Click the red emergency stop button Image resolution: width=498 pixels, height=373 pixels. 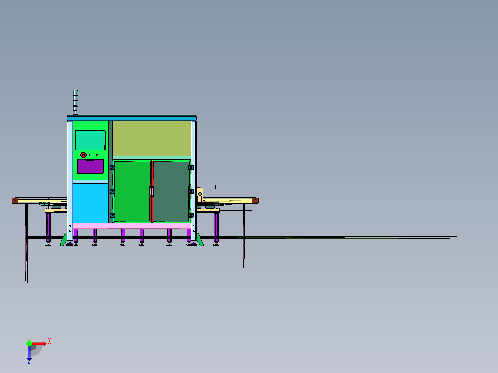click(x=84, y=155)
